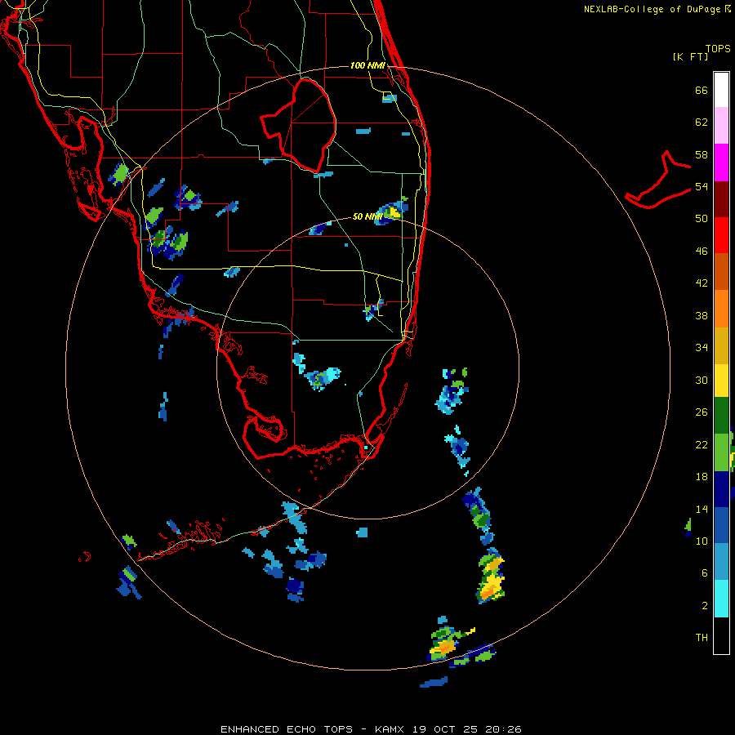
Task: Pick the navy blue legend swatch
Action: pos(721,489)
